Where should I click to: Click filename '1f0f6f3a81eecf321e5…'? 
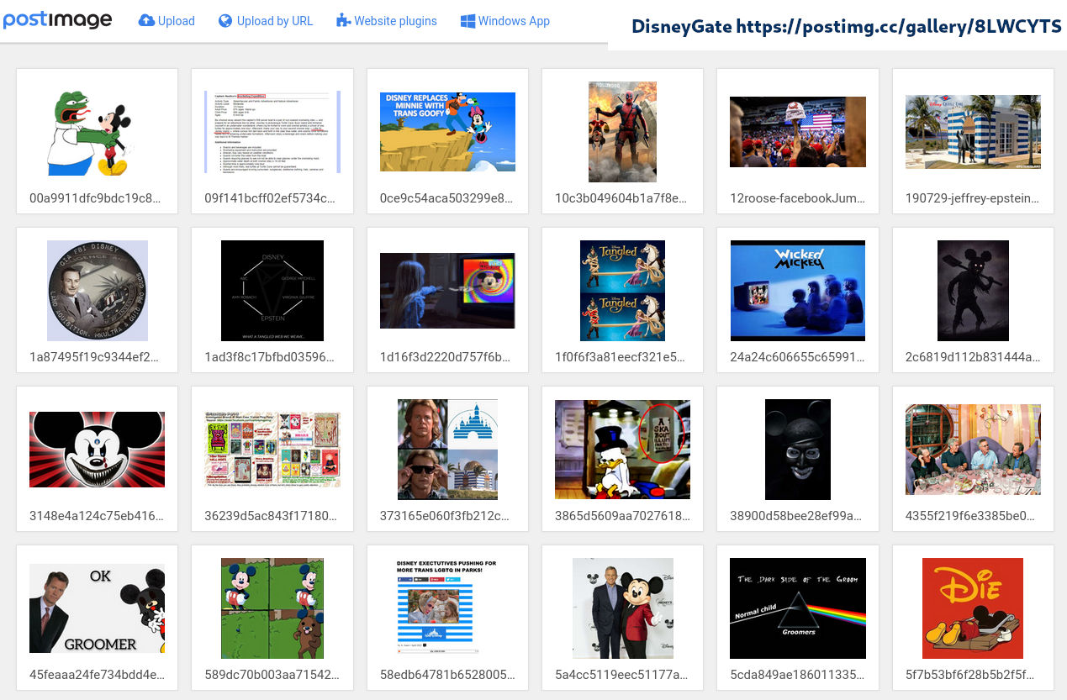coord(621,357)
